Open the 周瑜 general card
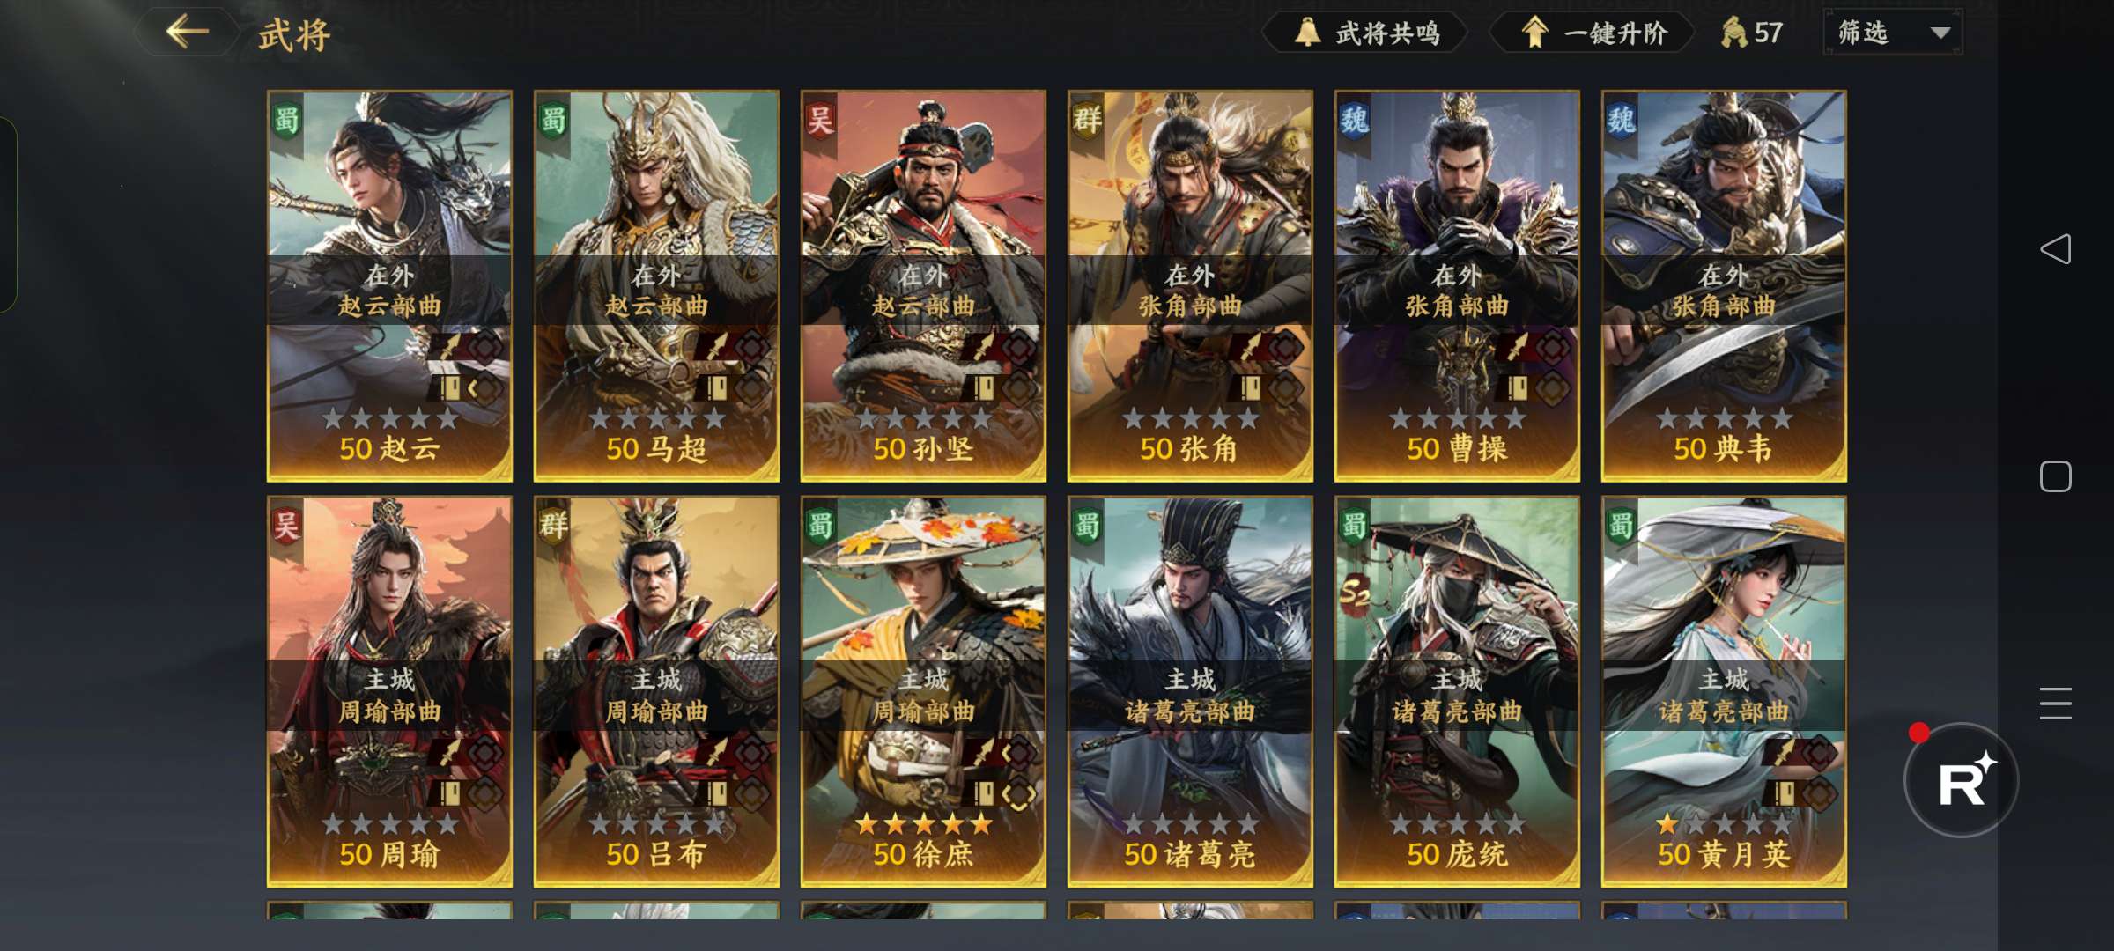The height and width of the screenshot is (951, 2114). tap(389, 691)
